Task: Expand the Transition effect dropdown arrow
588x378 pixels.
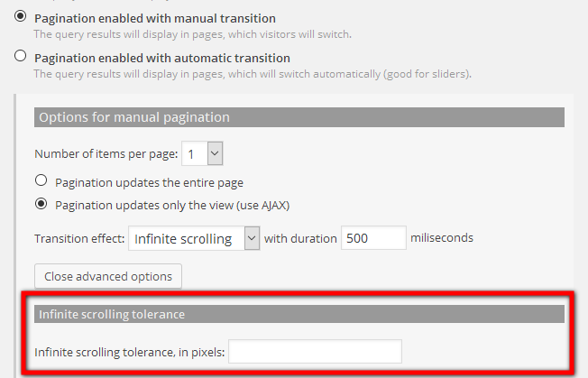Action: [x=252, y=238]
